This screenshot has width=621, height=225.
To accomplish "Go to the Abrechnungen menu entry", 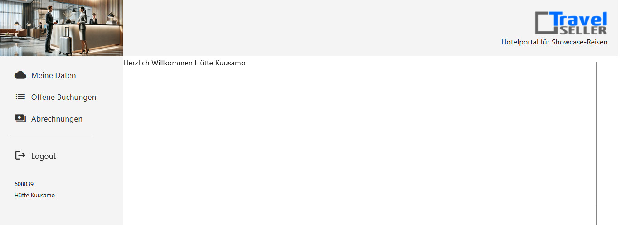I will [57, 119].
